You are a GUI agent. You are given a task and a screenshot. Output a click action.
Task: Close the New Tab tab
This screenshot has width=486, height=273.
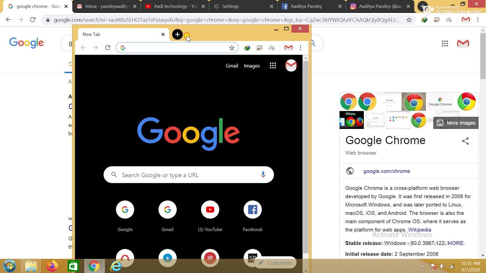[x=163, y=35]
